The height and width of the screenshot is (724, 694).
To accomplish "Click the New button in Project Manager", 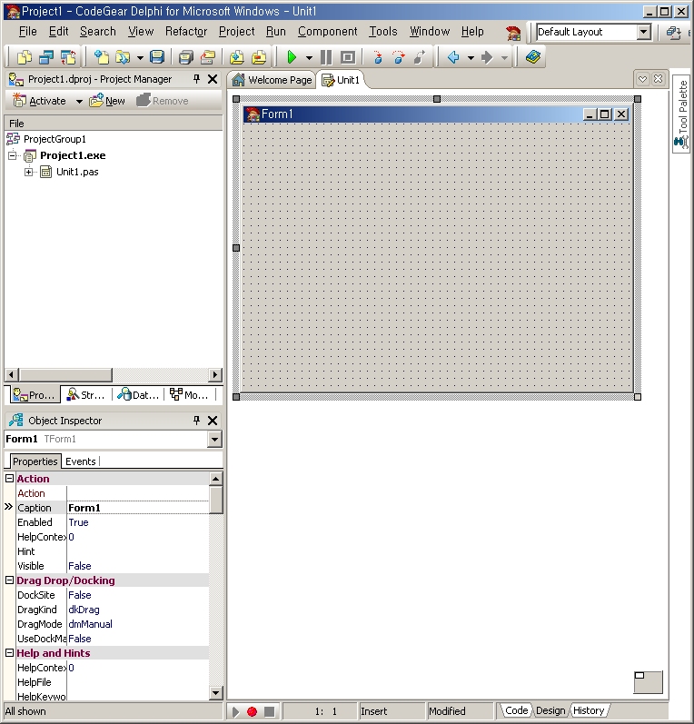I will click(107, 101).
